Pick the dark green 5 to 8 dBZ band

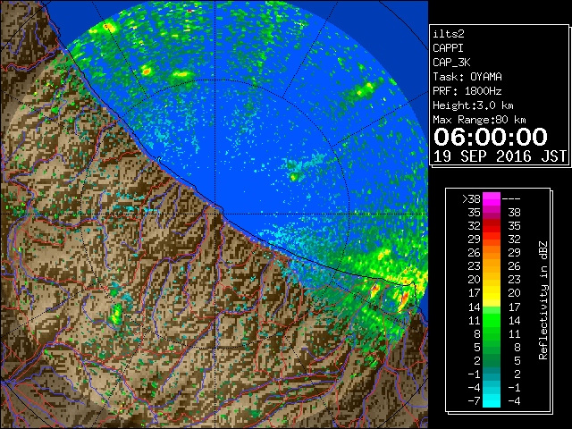click(492, 347)
